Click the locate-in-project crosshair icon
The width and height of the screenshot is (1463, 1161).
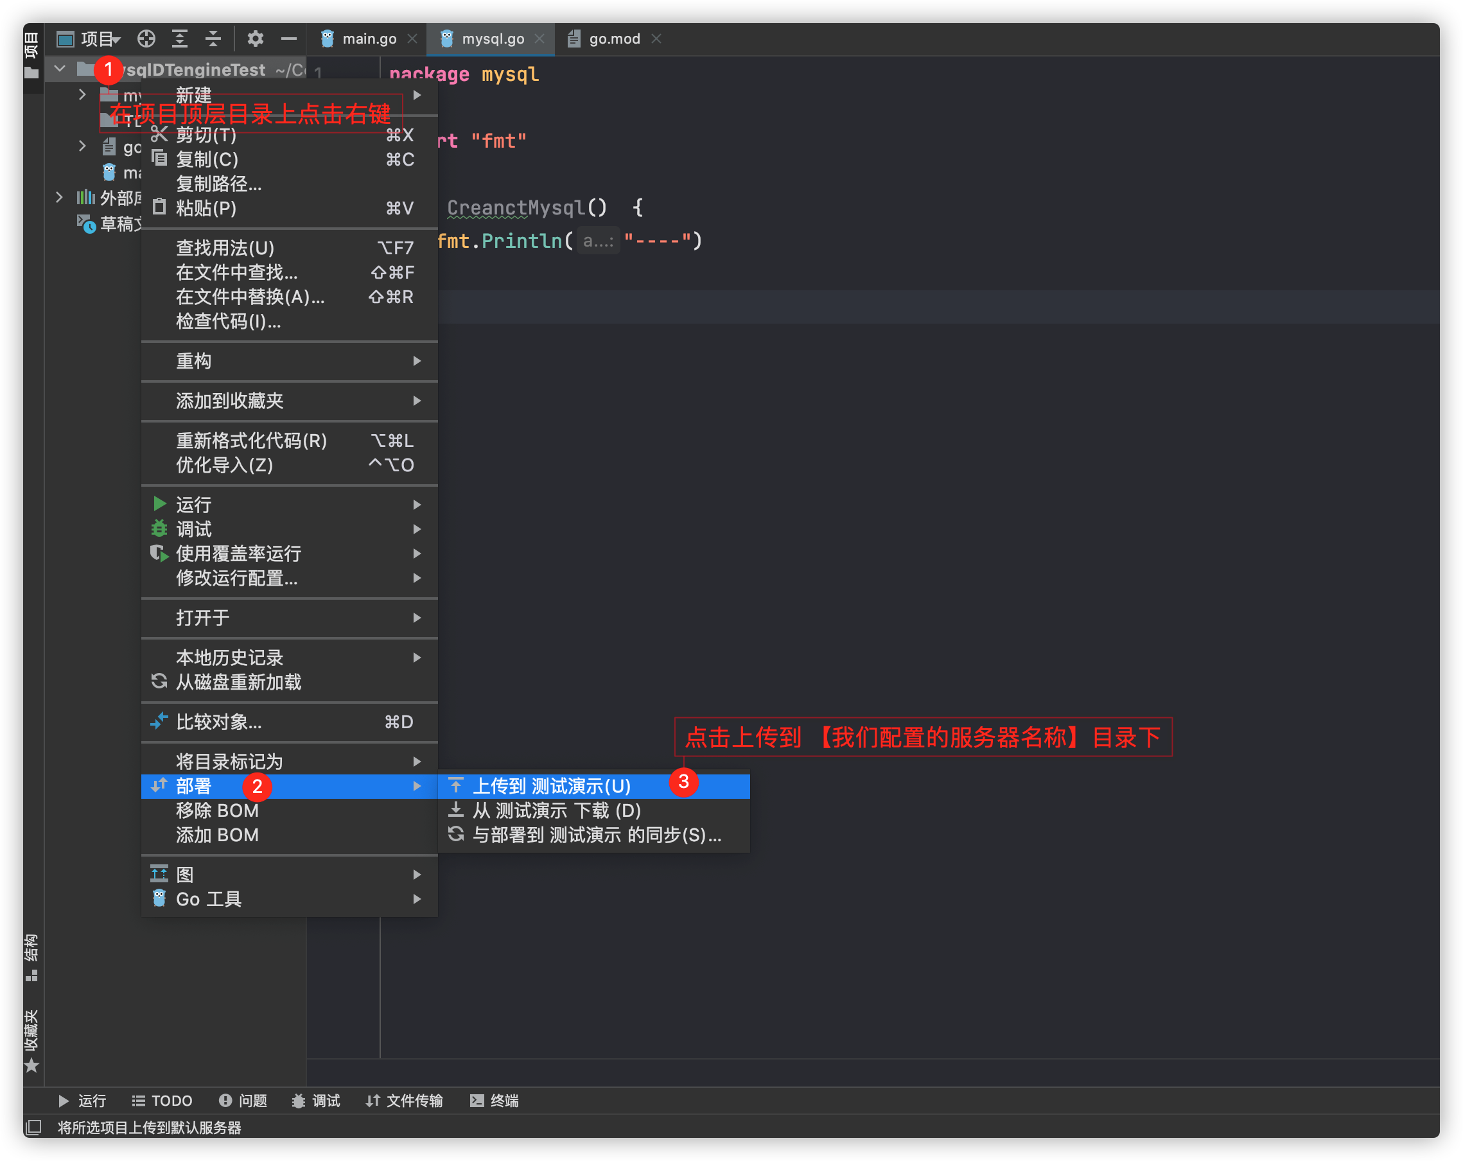click(x=146, y=39)
